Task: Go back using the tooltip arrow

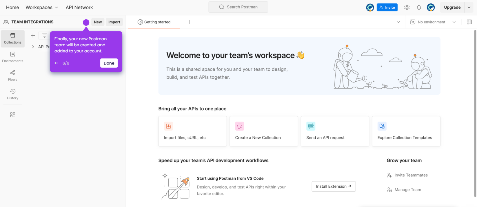Action: (x=56, y=63)
